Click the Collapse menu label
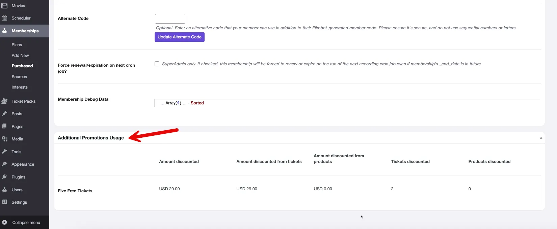The height and width of the screenshot is (229, 557). pyautogui.click(x=26, y=223)
